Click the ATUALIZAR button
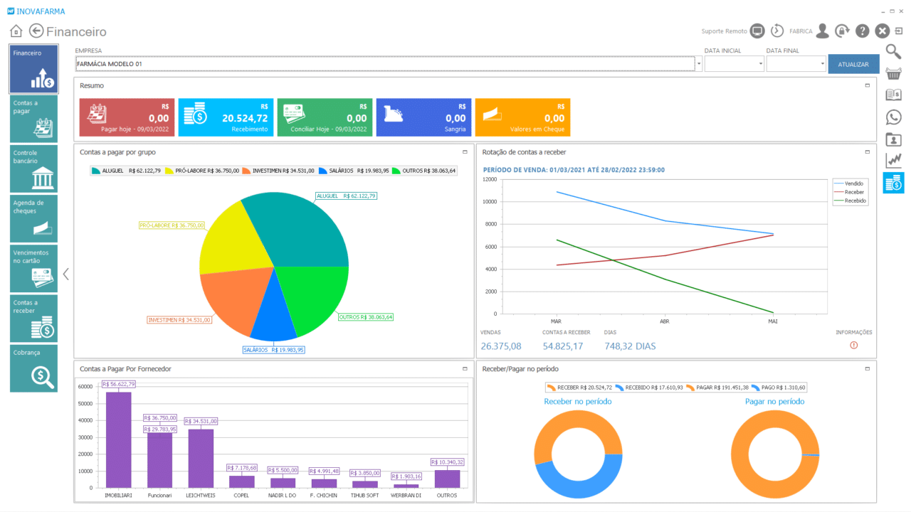Screen dimensions: 911x512 pos(853,64)
